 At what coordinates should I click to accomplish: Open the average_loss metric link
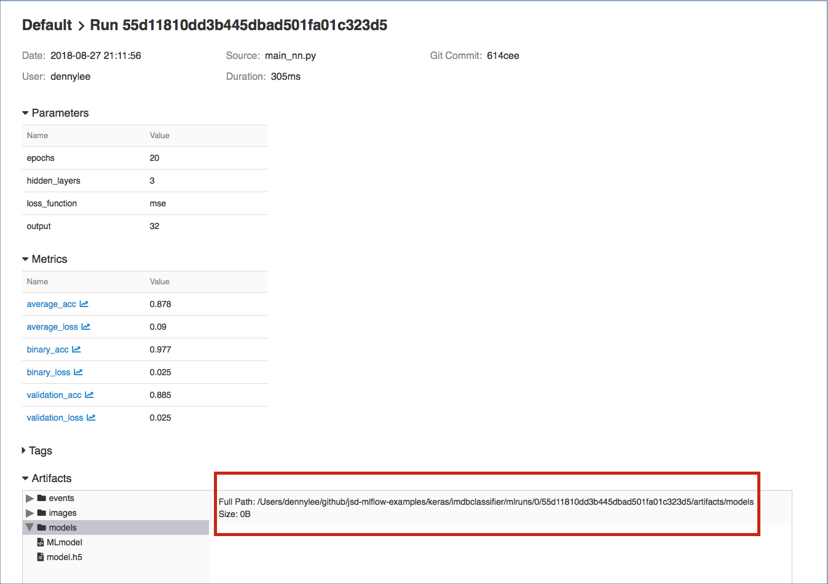(x=52, y=327)
